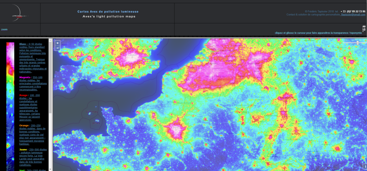
Task: Click the 'Guernsey' label on the map
Action: pyautogui.click(x=92, y=112)
